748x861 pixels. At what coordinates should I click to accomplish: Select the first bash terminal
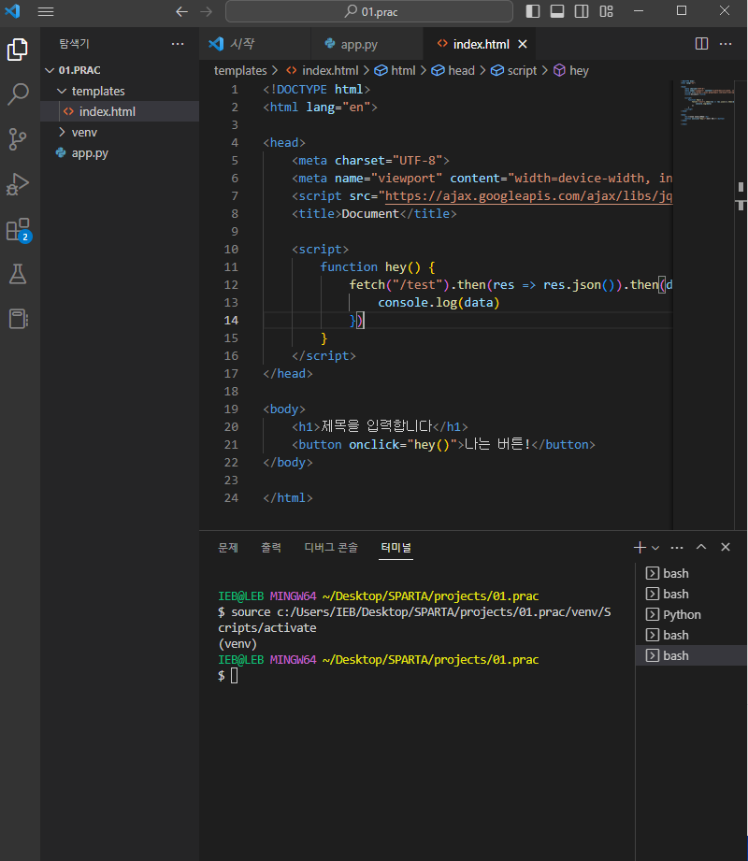tap(691, 573)
